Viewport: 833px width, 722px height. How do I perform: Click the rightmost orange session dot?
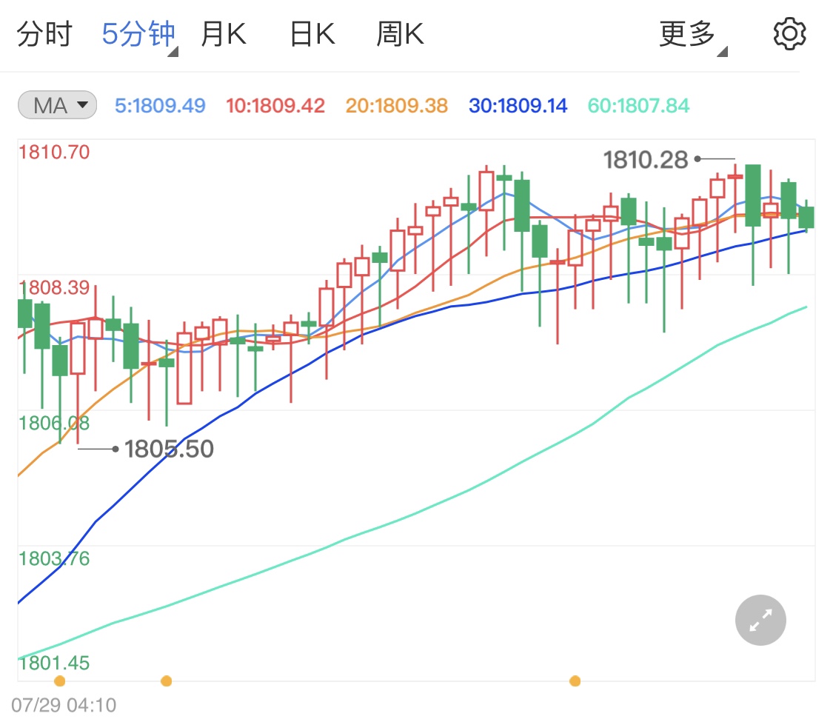[x=576, y=681]
